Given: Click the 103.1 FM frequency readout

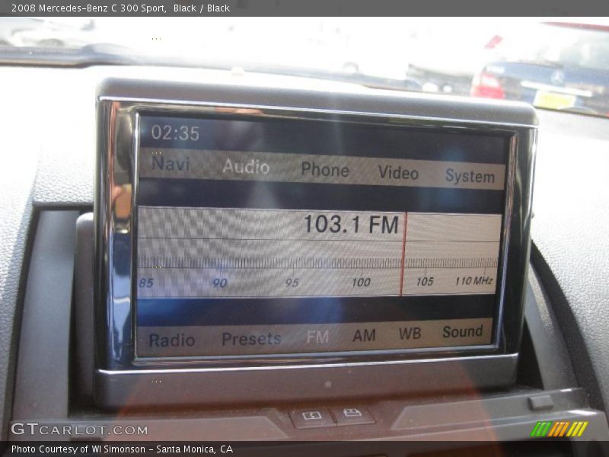Looking at the screenshot, I should (x=352, y=224).
